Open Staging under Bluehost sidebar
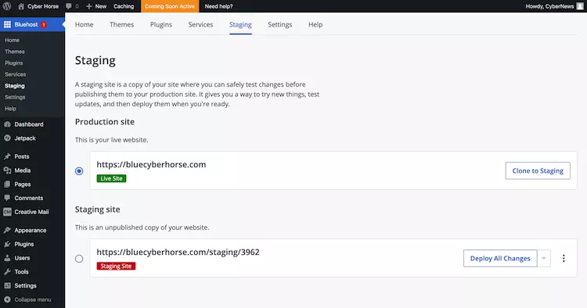Viewport: 587px width, 308px height. pos(15,85)
